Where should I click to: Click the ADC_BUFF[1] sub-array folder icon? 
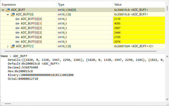(x=13, y=46)
